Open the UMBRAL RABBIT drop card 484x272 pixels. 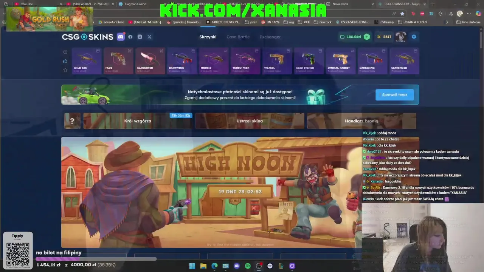pos(341,61)
